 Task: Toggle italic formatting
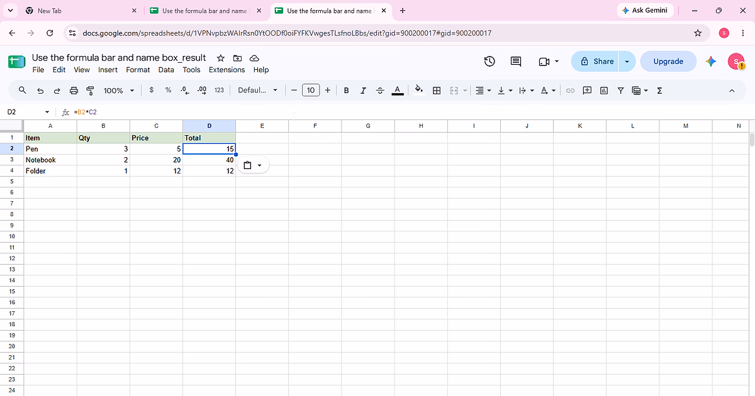[363, 91]
